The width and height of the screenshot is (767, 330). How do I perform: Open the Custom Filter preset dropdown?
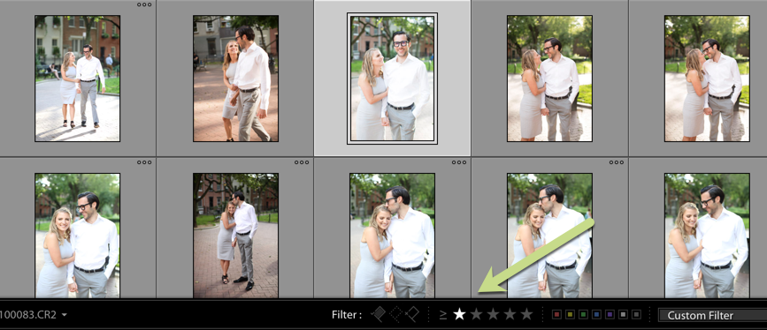tap(713, 315)
